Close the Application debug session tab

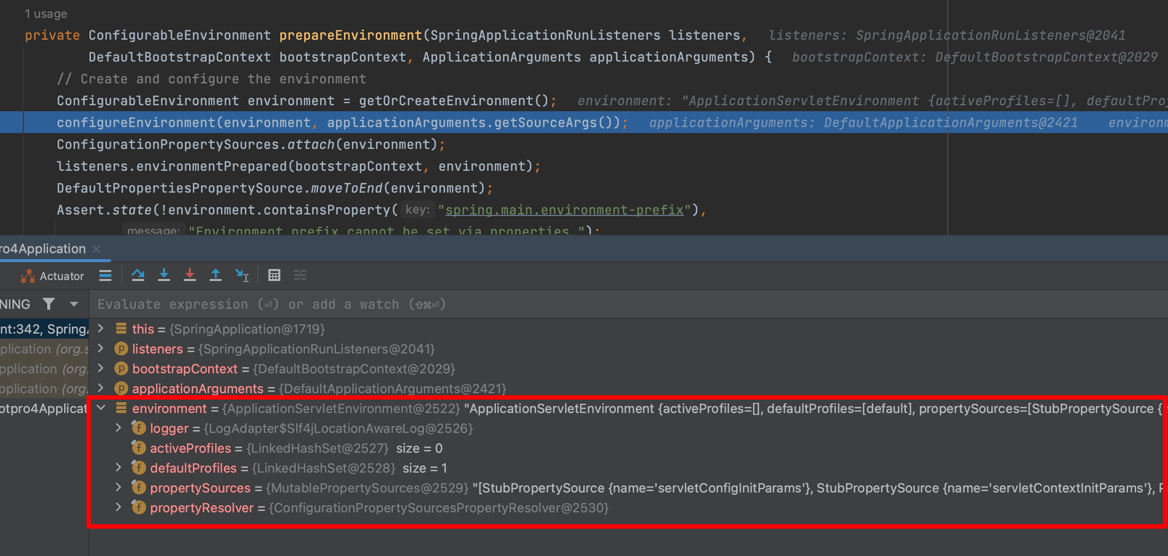click(x=96, y=249)
